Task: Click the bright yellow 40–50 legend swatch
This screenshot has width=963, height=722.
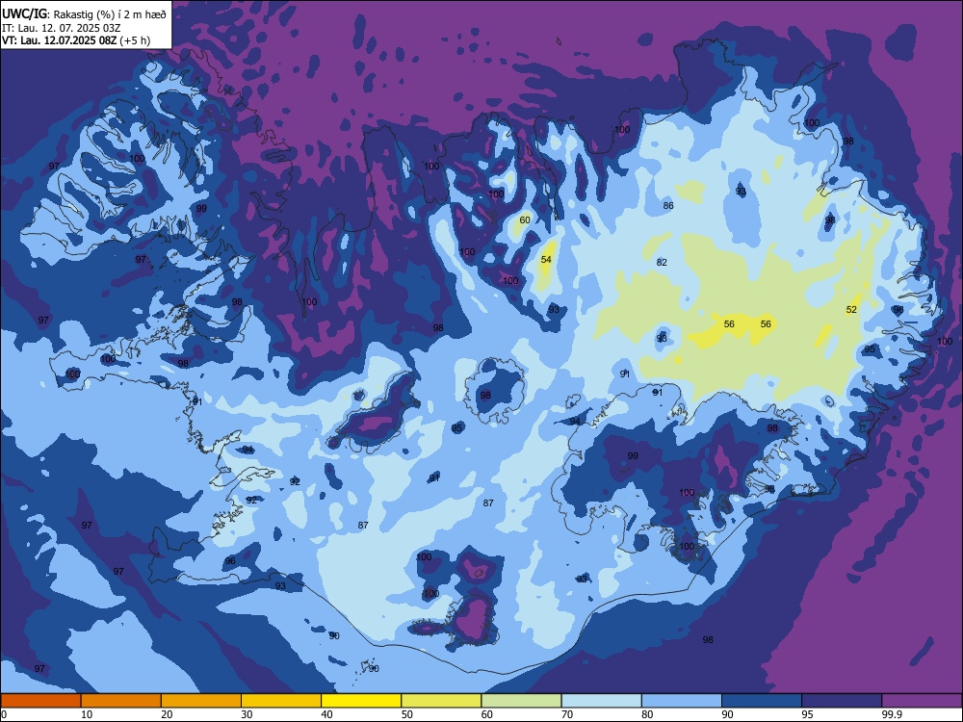Action: [361, 701]
